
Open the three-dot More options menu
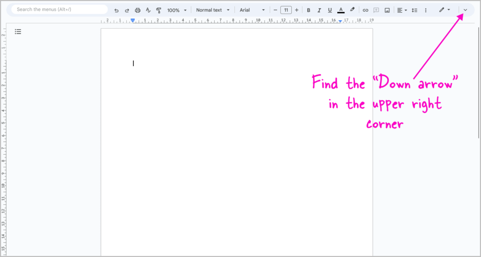426,10
